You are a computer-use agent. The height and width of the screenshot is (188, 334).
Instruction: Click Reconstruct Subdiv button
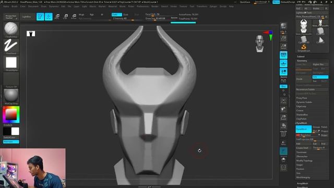coord(312,89)
